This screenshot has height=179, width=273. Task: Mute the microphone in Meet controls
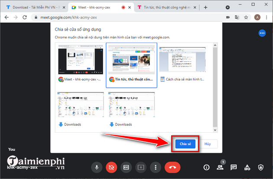coord(97,167)
